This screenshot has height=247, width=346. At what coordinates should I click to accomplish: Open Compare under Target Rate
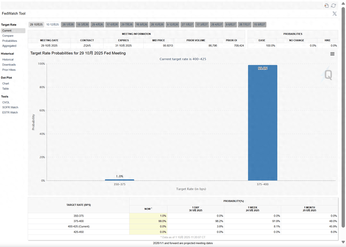(x=7, y=36)
